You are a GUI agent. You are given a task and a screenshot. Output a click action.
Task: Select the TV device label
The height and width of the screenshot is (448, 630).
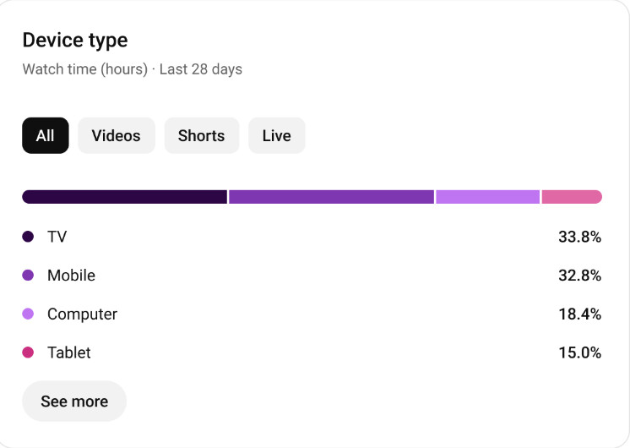[x=57, y=237]
